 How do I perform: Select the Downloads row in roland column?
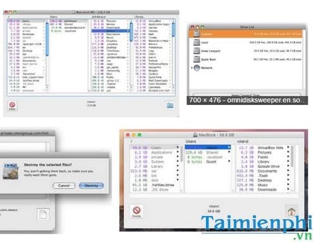263,190
